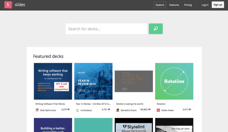Click the eye icon next to 3,913 views

click(190, 110)
